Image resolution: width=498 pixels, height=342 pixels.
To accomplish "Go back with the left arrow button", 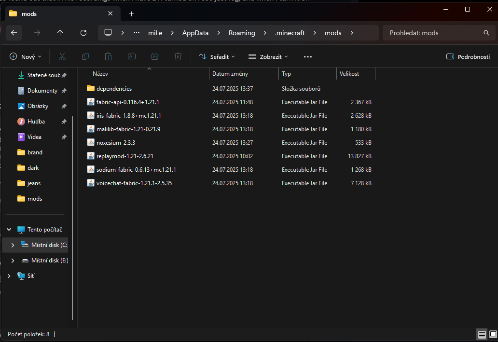I will (14, 33).
